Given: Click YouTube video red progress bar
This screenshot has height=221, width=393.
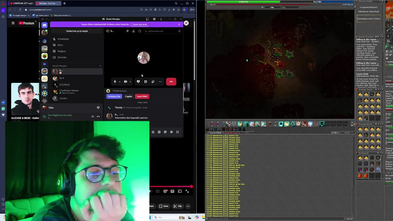Looking at the screenshot, I should coord(171,187).
